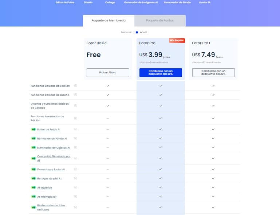Click the AI badge next to Retoque de piel AI

click(x=33, y=178)
